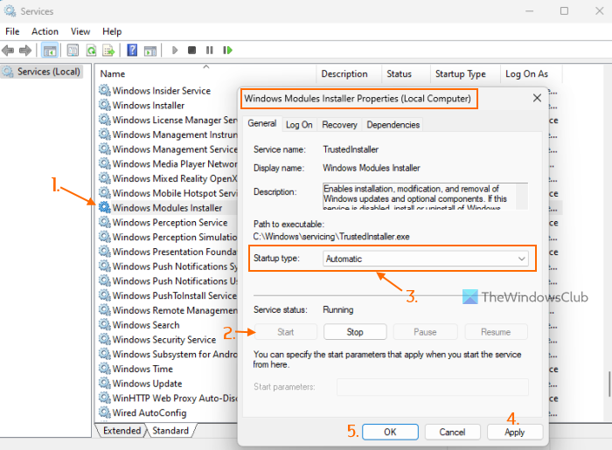The width and height of the screenshot is (612, 450).
Task: Toggle the Show/Hide Console Tree icon
Action: click(x=50, y=51)
